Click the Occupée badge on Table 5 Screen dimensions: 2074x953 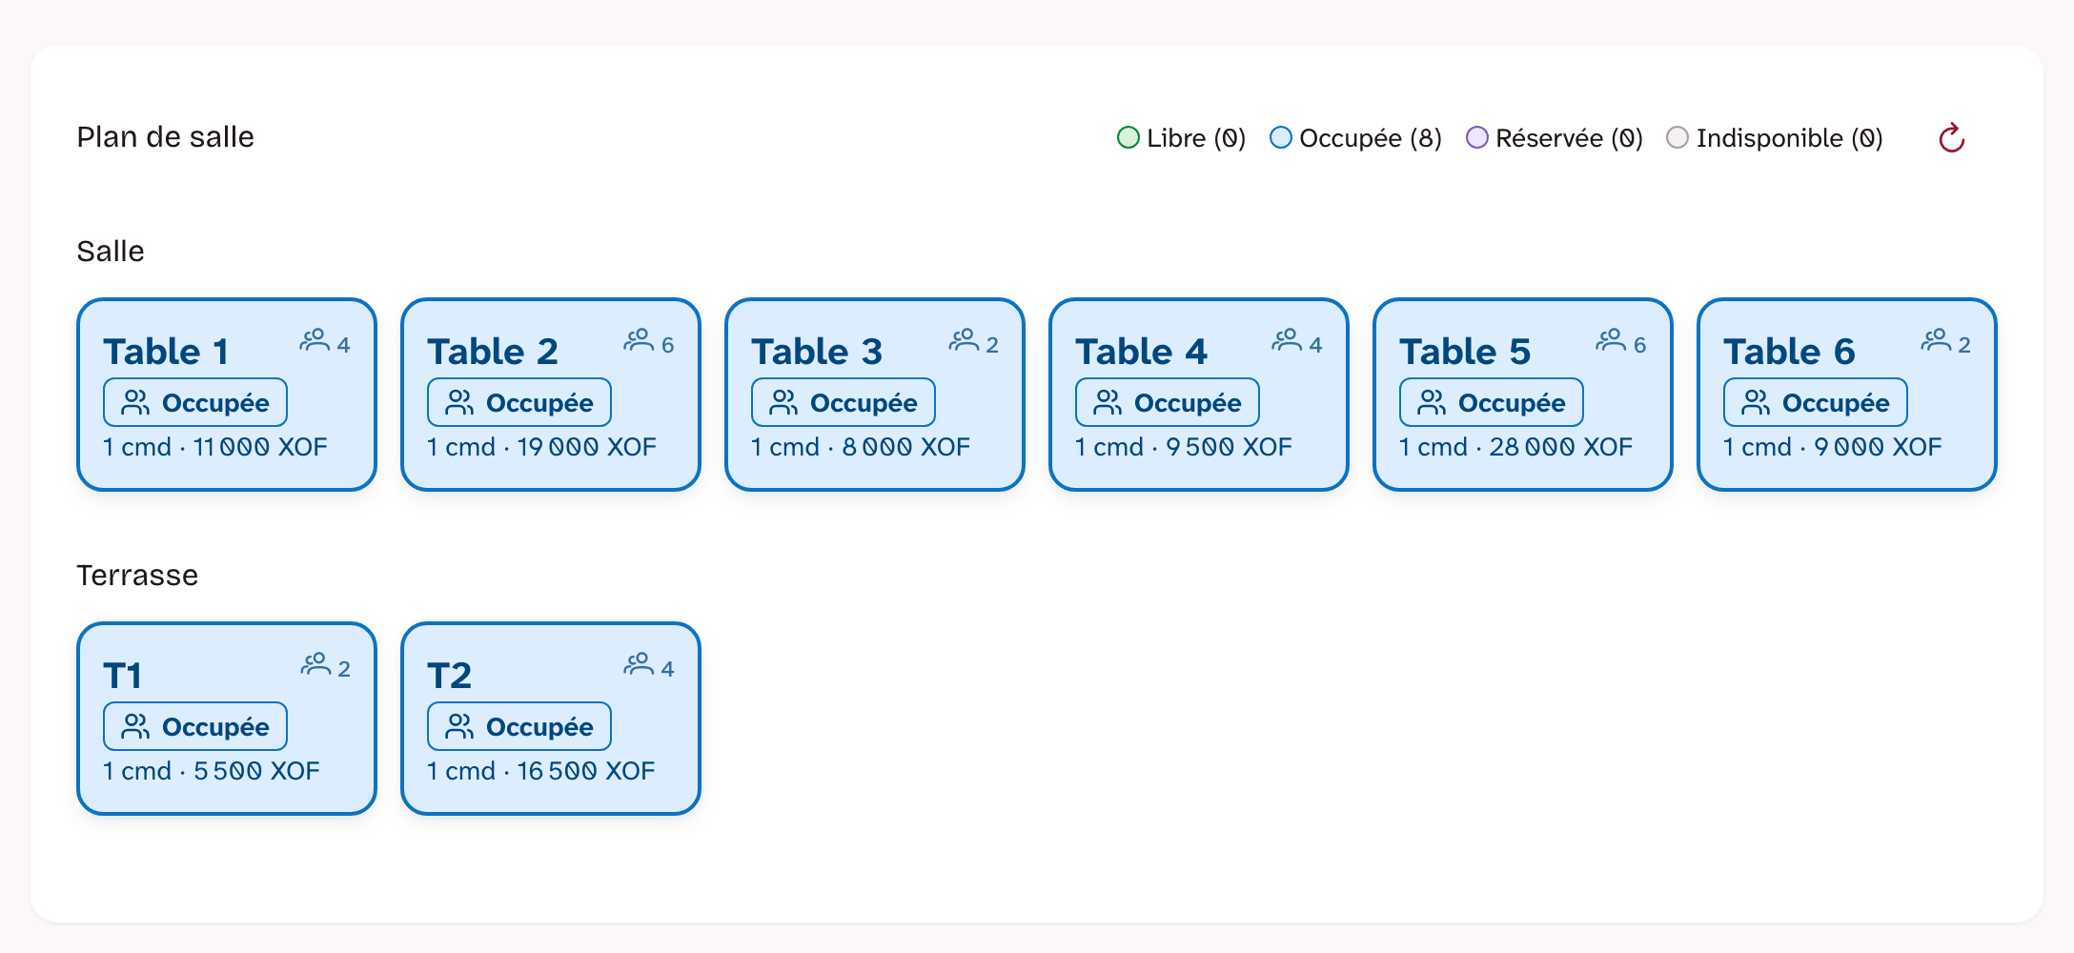click(x=1492, y=402)
